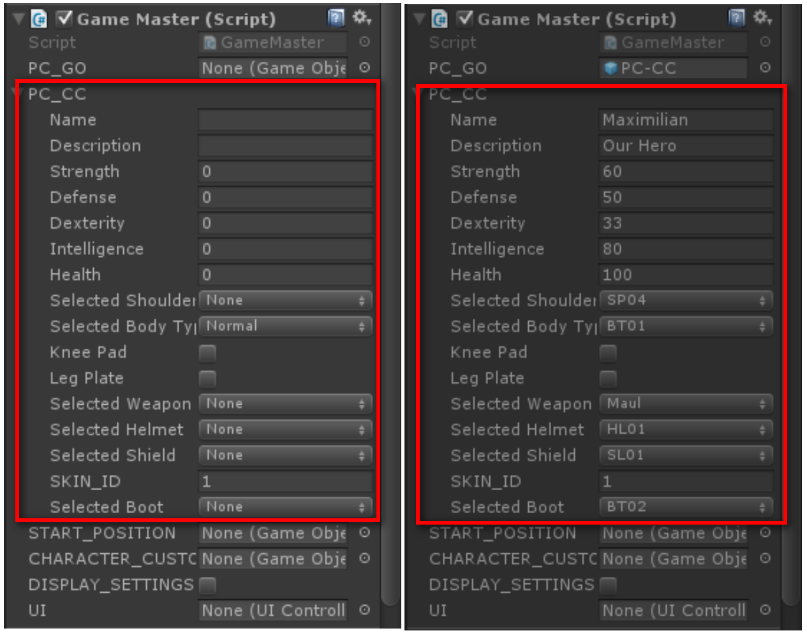
Task: Click the empty Description field in left panel
Action: [286, 146]
